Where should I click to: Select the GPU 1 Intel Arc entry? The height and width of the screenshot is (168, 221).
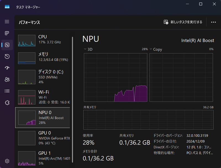point(44,158)
